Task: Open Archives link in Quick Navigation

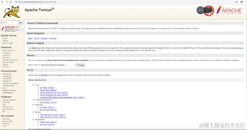Action: click(x=53, y=38)
